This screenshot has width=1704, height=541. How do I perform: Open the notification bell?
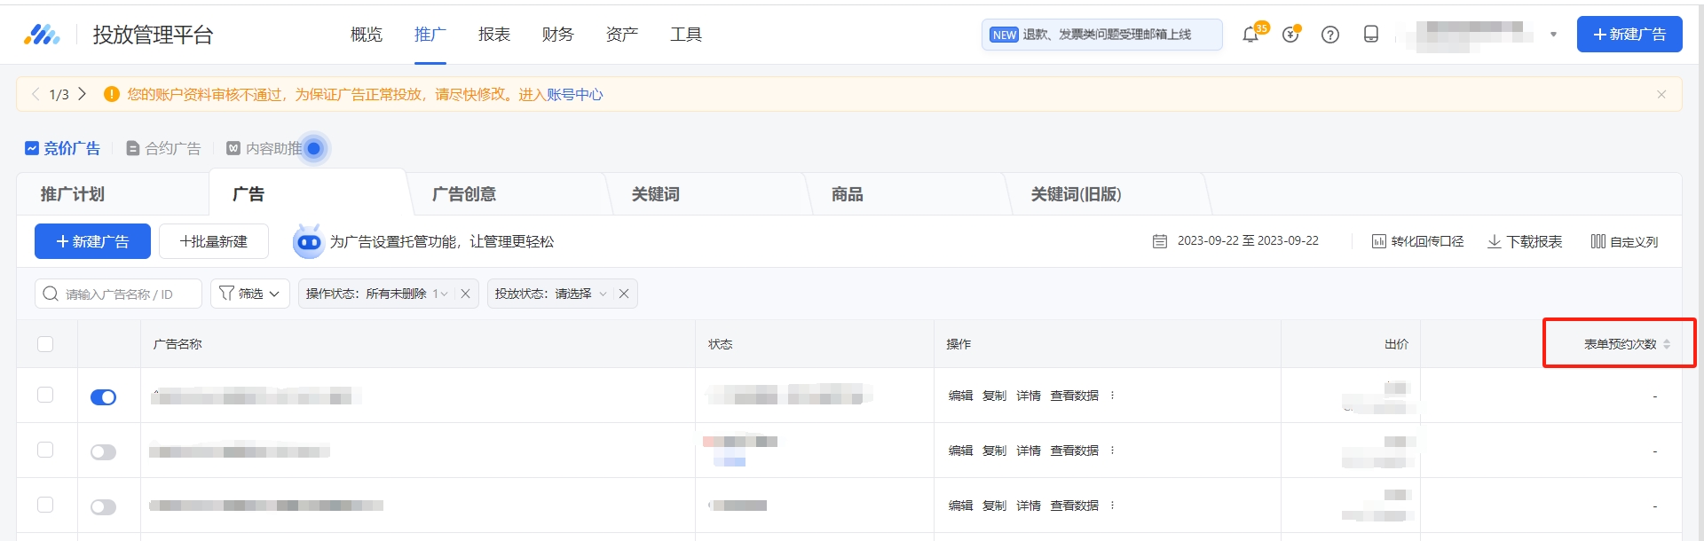[1250, 35]
